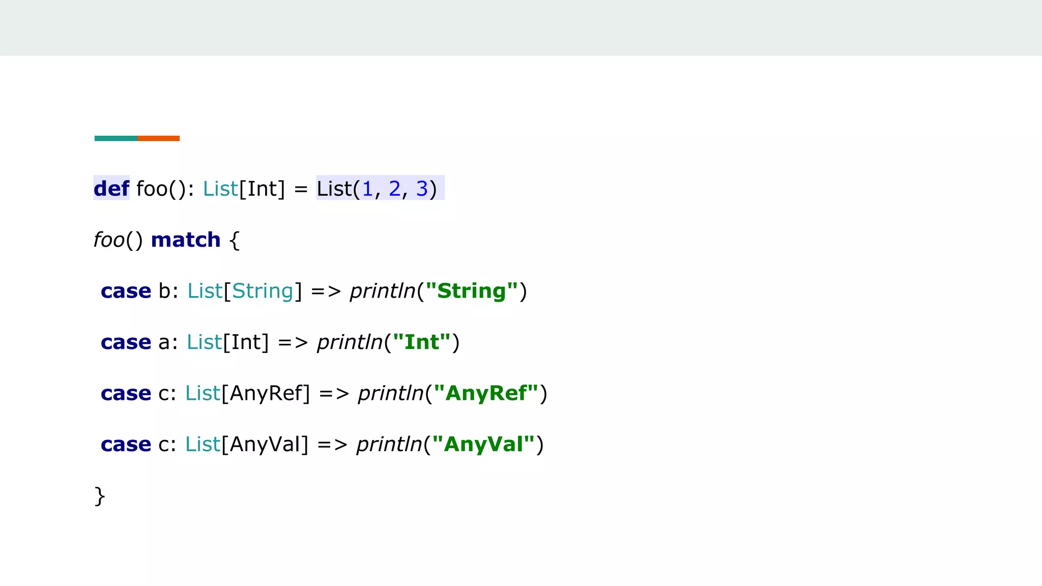The width and height of the screenshot is (1042, 586).
Task: Click the highlighted 'def' keyword
Action: 111,188
